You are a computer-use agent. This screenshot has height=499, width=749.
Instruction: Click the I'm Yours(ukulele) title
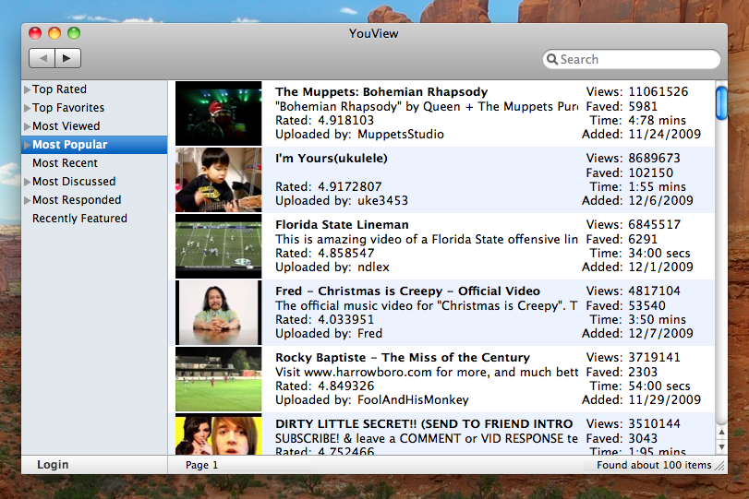(x=331, y=159)
